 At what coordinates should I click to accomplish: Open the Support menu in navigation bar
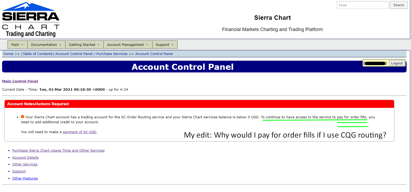165,45
